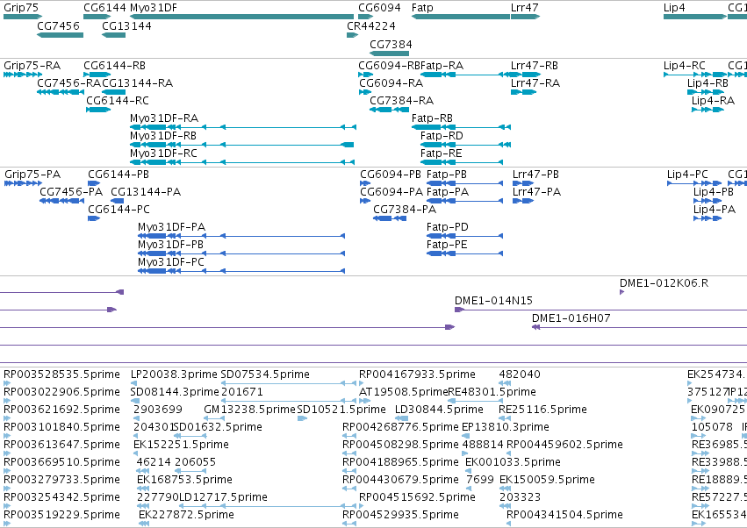This screenshot has width=747, height=528.
Task: Select the RP004459602.5prime EST label
Action: tap(564, 445)
